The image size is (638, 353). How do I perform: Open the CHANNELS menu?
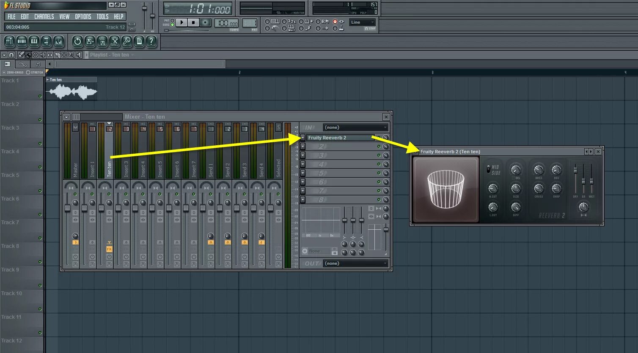(44, 16)
